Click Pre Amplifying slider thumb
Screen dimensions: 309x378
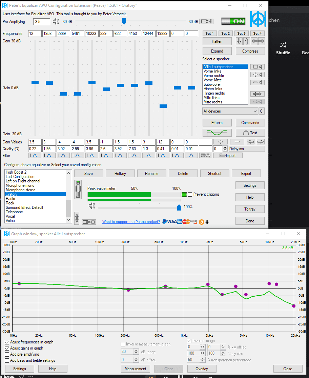[x=124, y=21]
